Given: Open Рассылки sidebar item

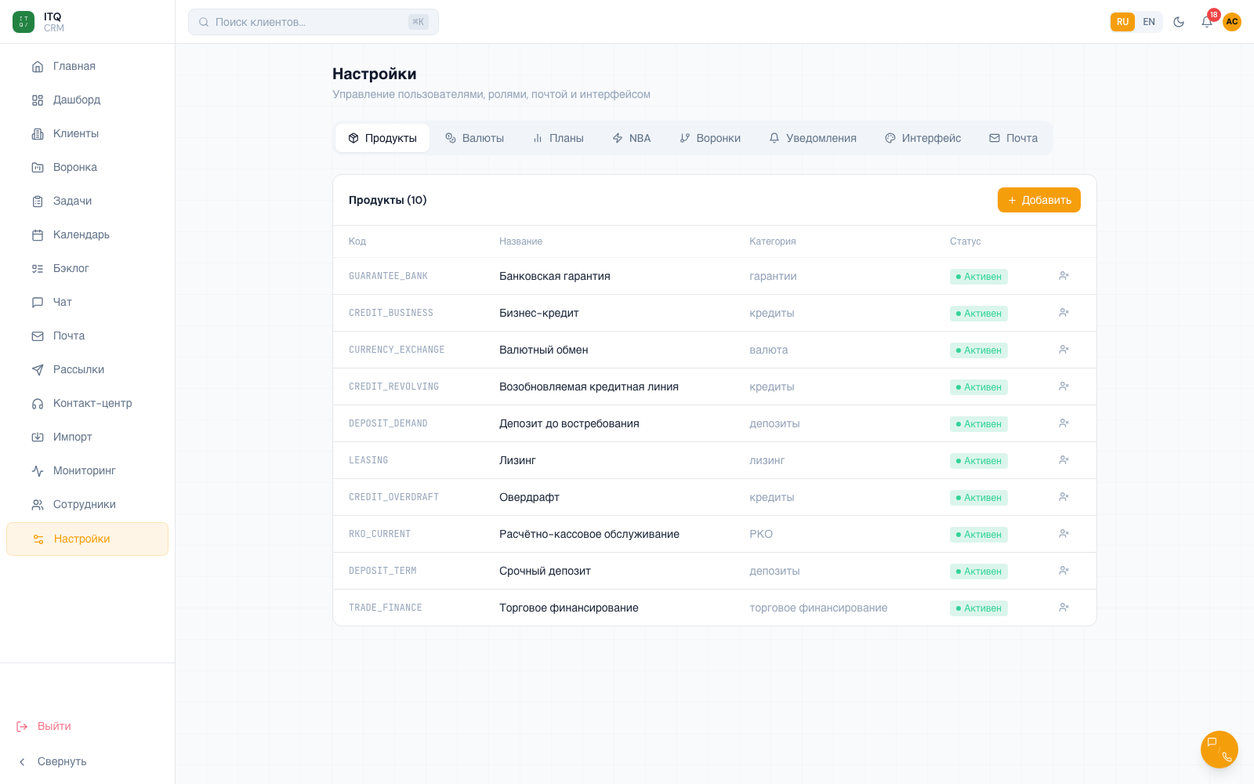Looking at the screenshot, I should click(x=87, y=369).
